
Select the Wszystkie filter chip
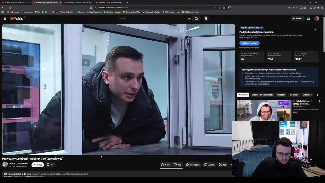pos(243,95)
